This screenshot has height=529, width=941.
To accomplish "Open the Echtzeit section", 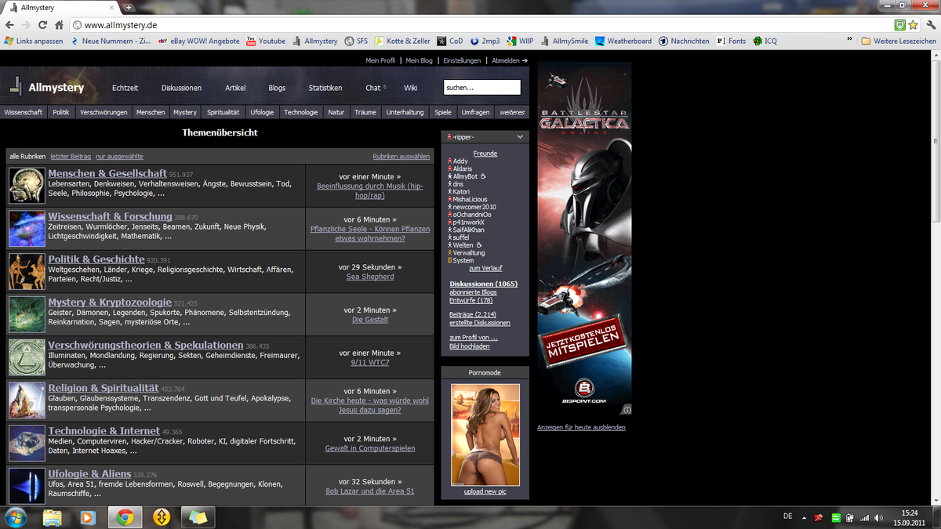I will 125,88.
